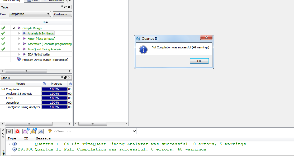Expand the TimeQuest Timing Analysis task
Viewport: 294px width, 156px height.
pos(19,49)
